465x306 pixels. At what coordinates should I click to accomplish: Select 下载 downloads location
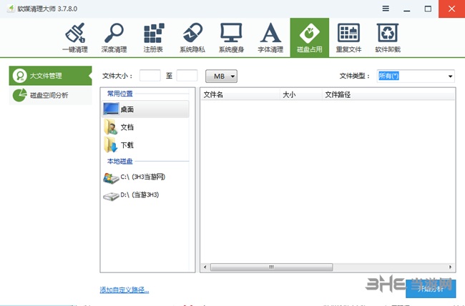pyautogui.click(x=145, y=145)
